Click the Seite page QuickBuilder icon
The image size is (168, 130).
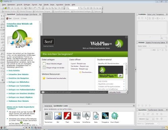pos(96,116)
